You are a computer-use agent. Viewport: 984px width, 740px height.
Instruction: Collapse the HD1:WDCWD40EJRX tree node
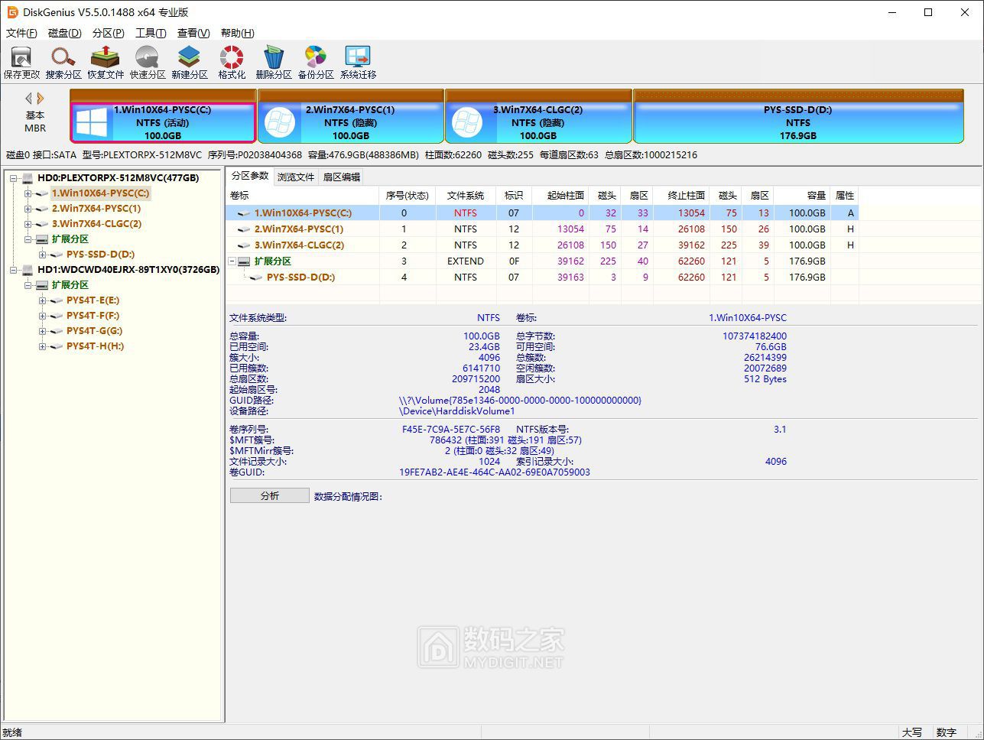pos(14,270)
